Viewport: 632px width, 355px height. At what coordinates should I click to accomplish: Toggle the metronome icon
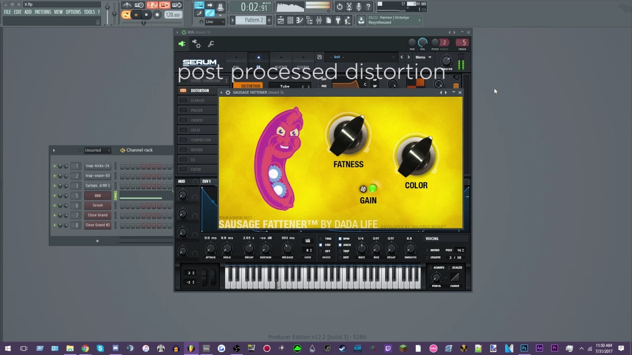coord(127,5)
